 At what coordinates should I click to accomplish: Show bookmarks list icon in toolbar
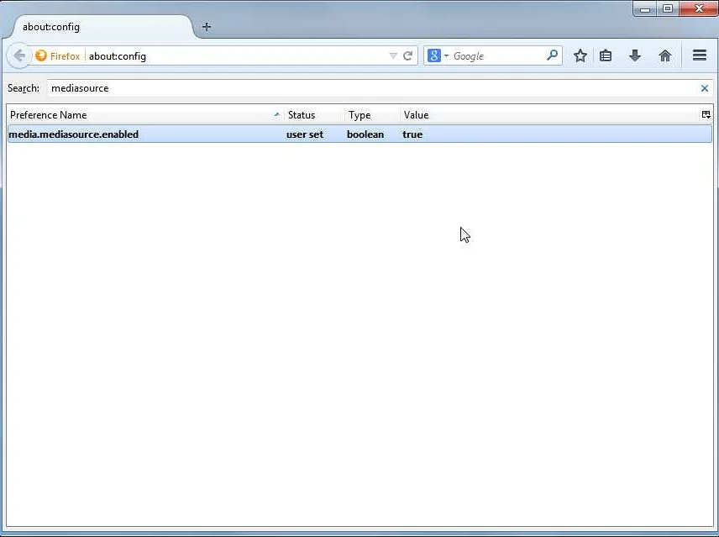pyautogui.click(x=606, y=56)
